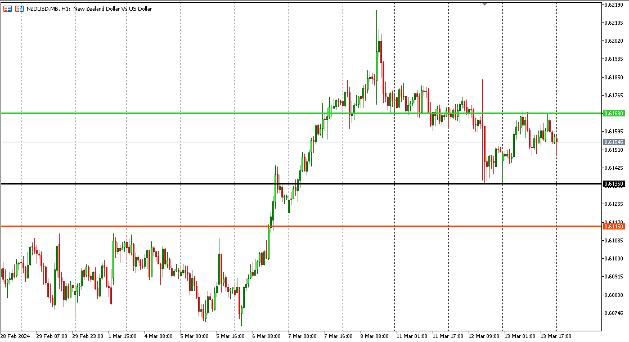Click the 1 Mar 15:00 time label
This screenshot has height=342, width=629.
pos(122,336)
